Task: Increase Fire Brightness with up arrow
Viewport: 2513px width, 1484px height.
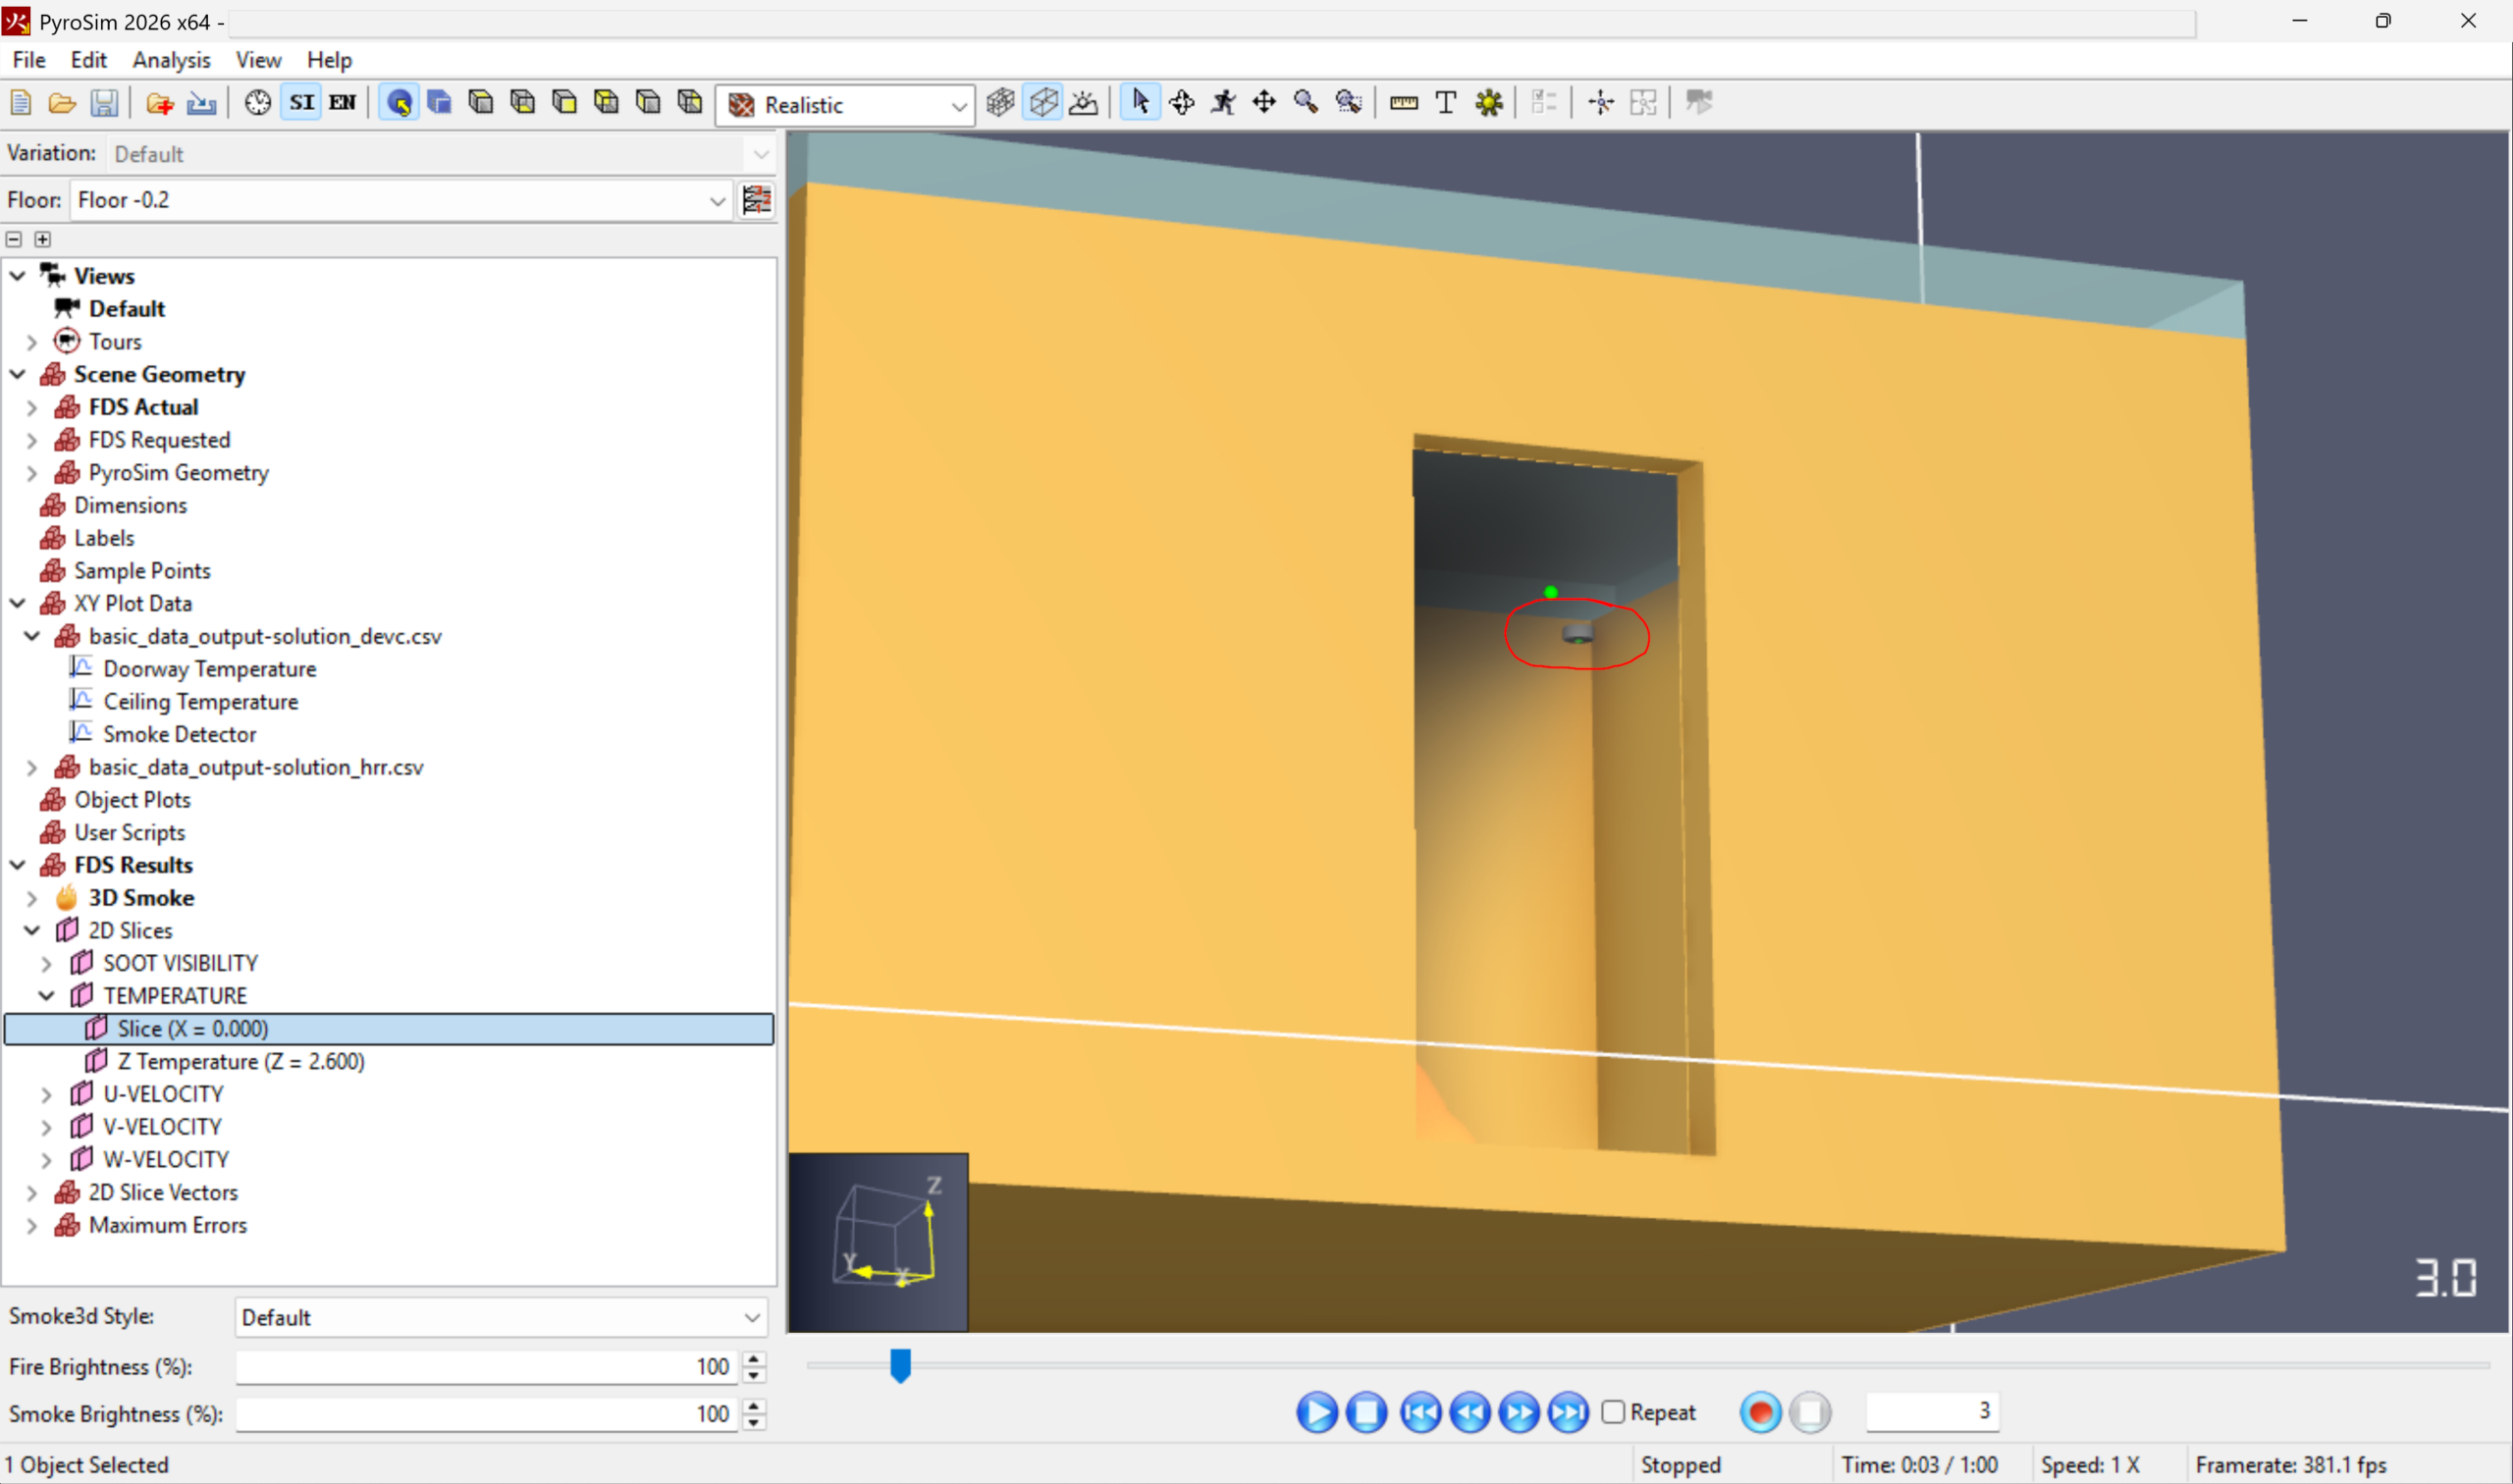Action: tap(755, 1358)
